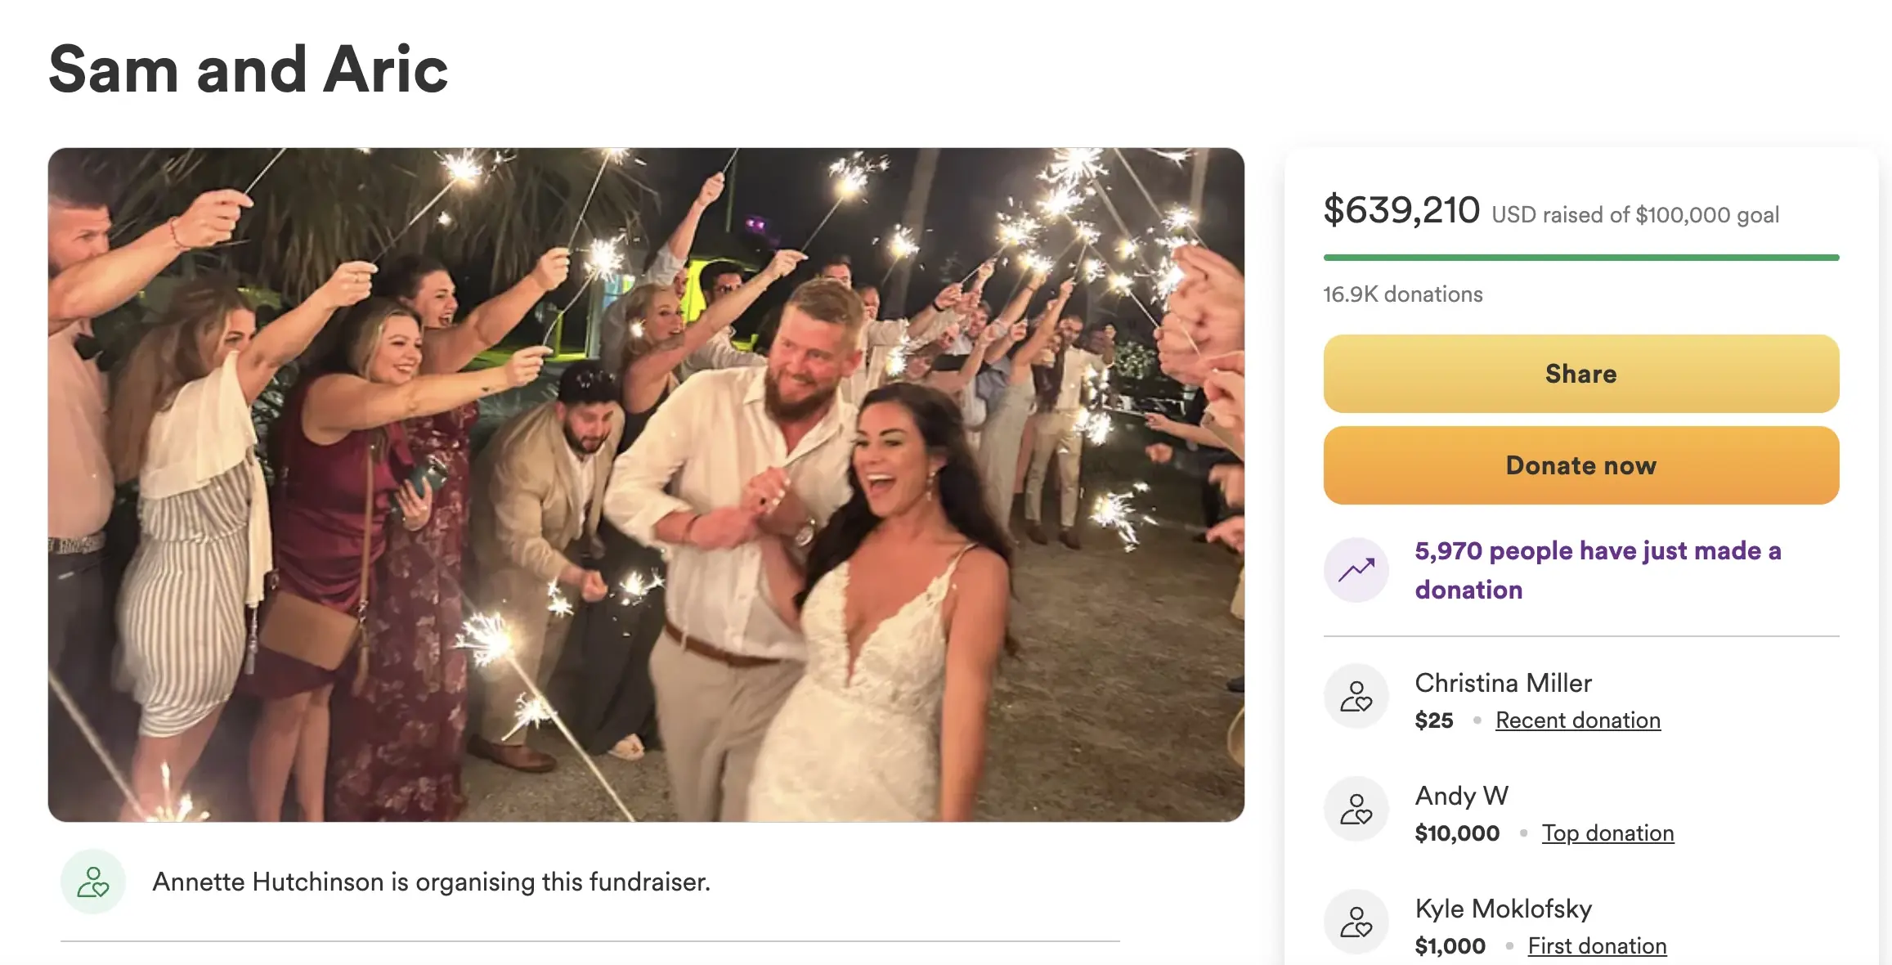Open the wedding sparkler fundraiser photo
The height and width of the screenshot is (965, 1892).
click(646, 484)
